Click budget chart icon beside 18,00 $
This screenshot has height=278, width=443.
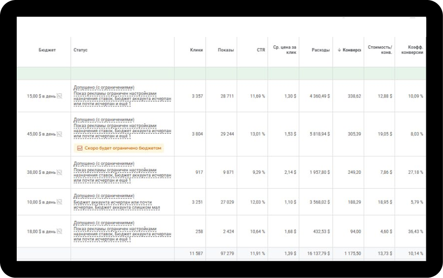[x=60, y=231]
